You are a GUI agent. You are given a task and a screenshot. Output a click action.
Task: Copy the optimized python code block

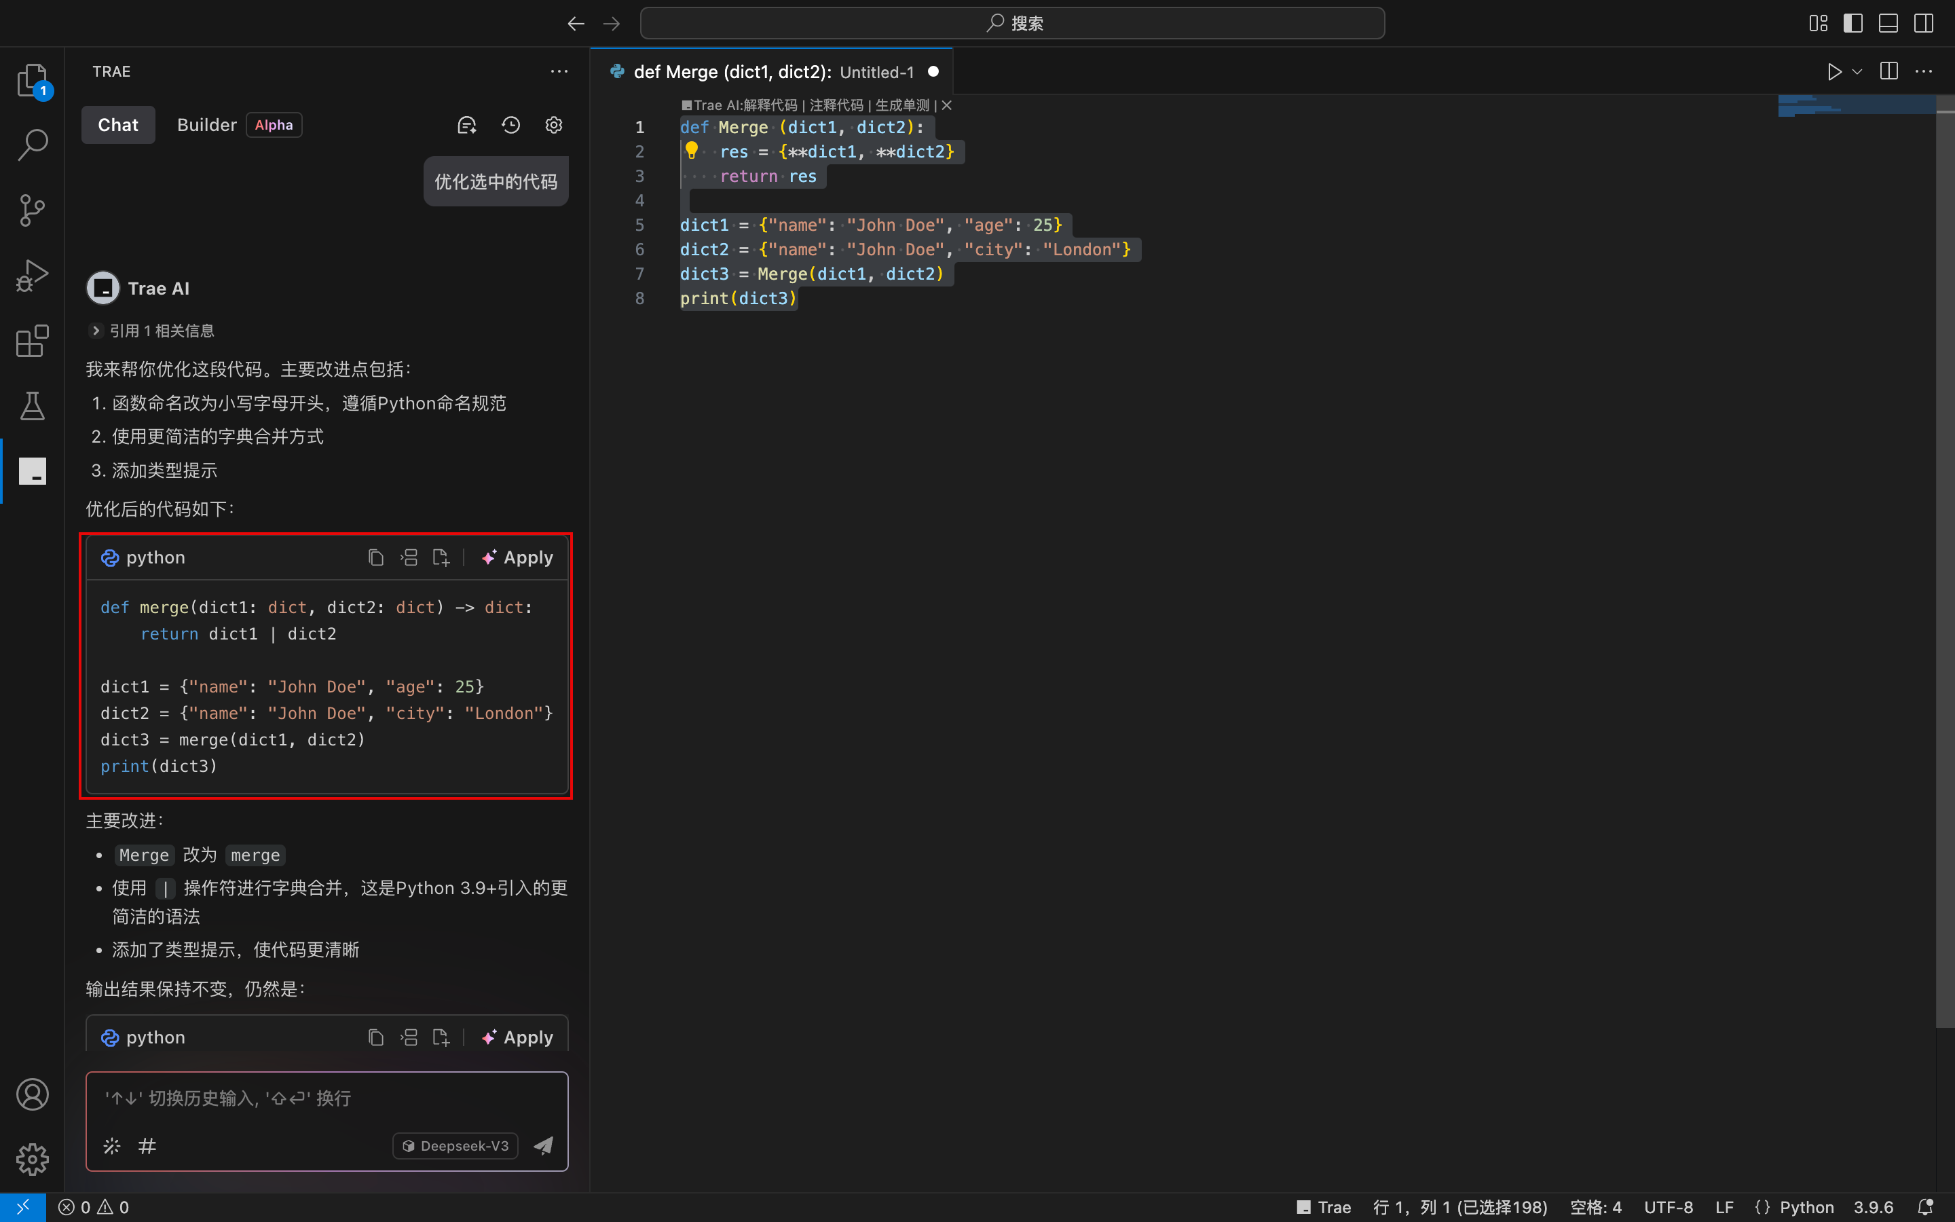point(375,557)
